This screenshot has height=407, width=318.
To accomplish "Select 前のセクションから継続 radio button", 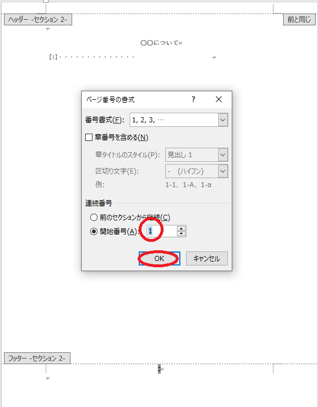I will click(x=94, y=217).
